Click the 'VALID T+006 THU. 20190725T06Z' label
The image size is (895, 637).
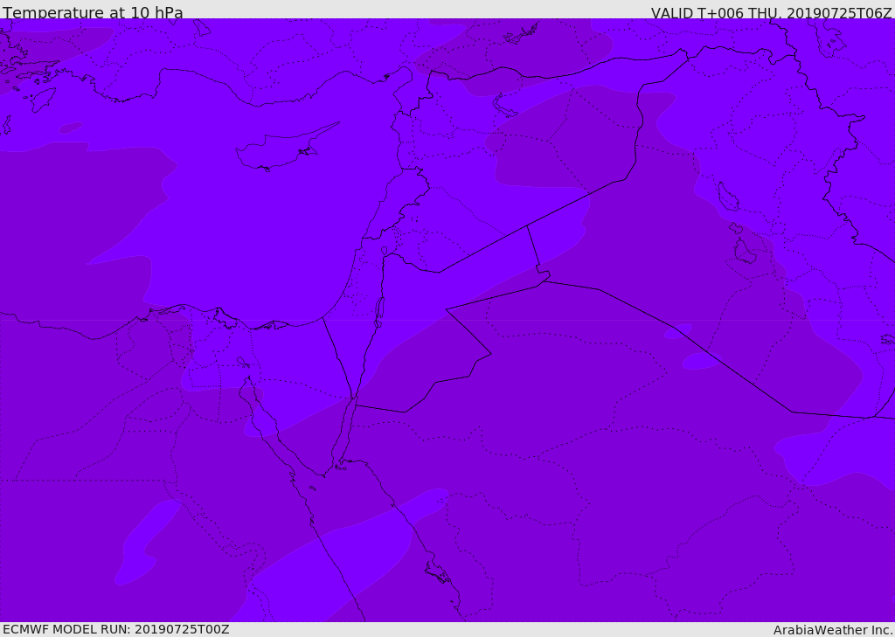point(771,12)
